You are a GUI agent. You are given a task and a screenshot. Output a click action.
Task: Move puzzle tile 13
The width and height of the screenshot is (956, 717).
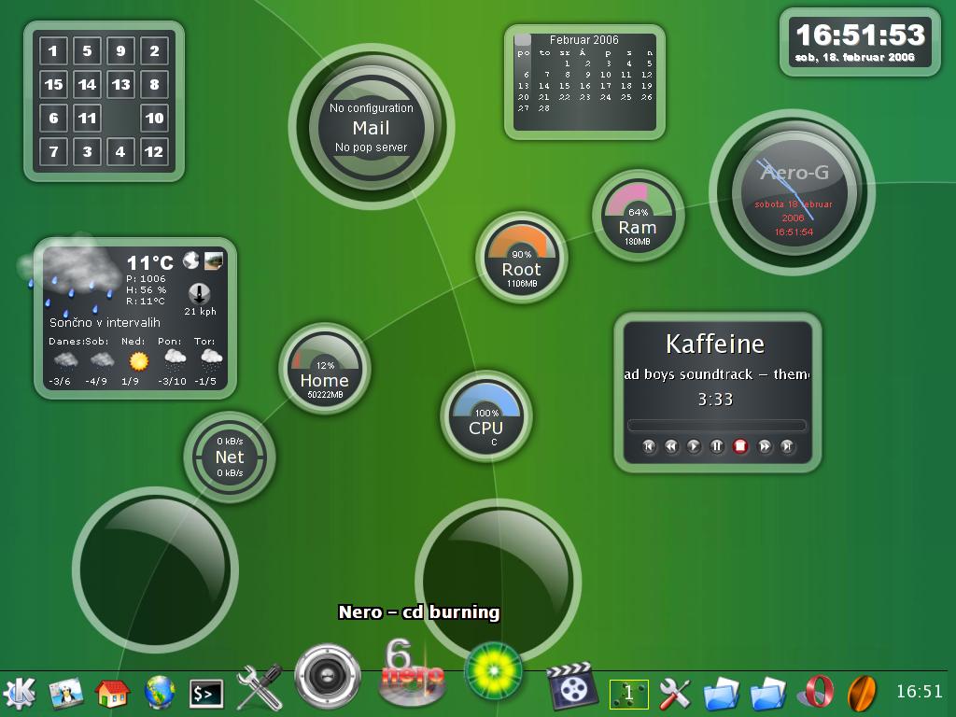[x=120, y=84]
